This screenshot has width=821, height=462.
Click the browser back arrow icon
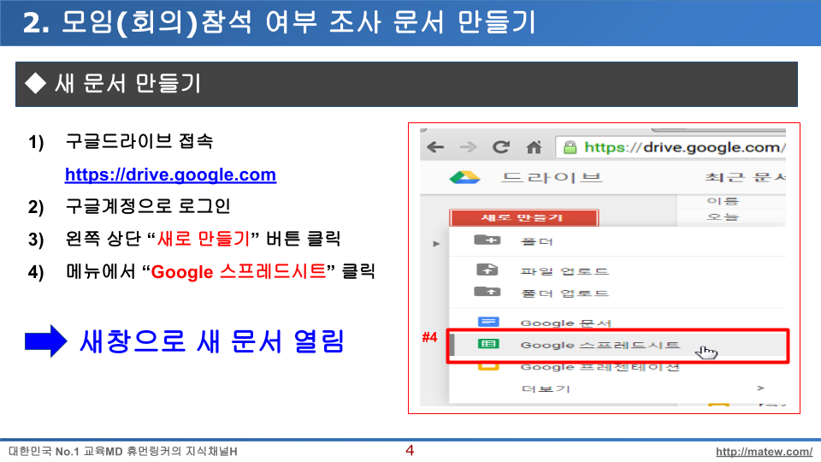coord(435,147)
